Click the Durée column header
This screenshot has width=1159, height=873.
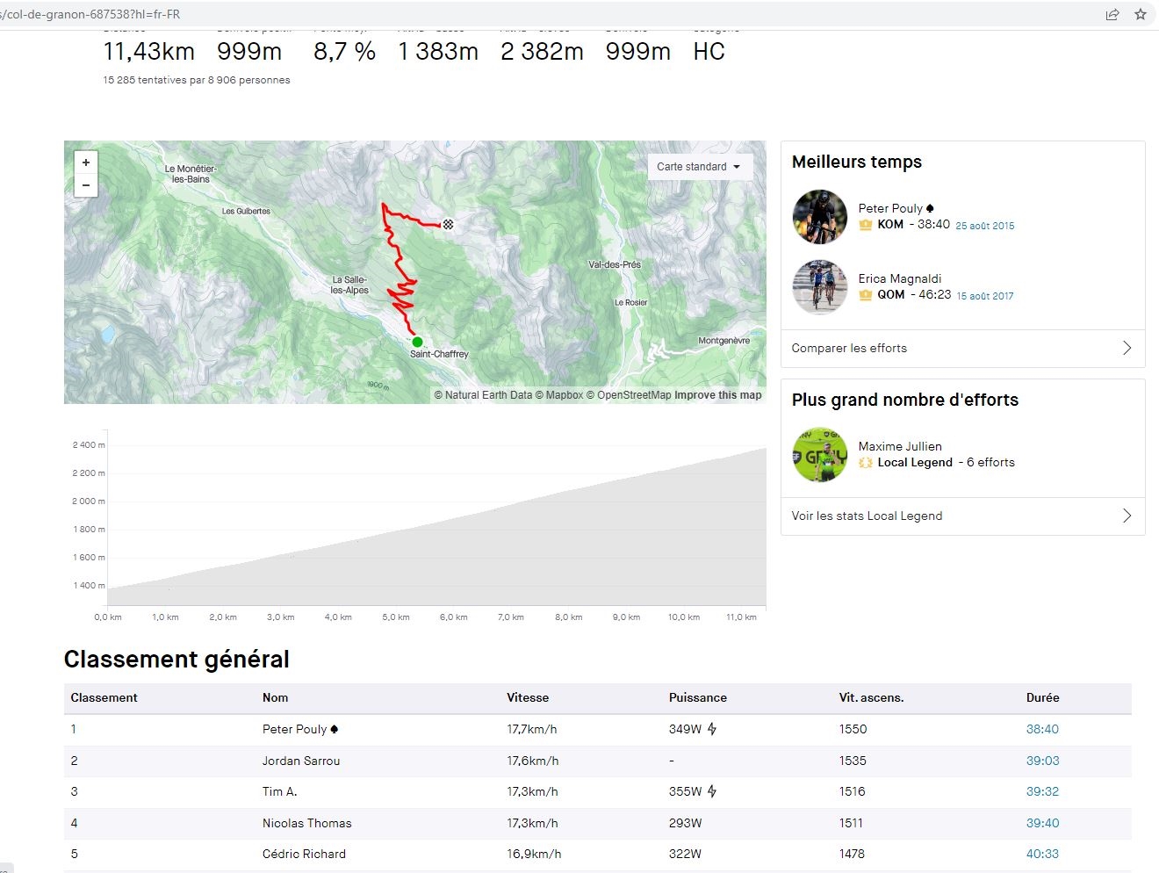click(1042, 697)
